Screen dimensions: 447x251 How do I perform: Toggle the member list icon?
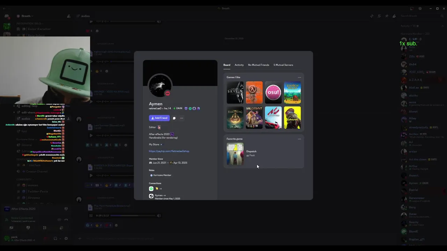coord(394,16)
